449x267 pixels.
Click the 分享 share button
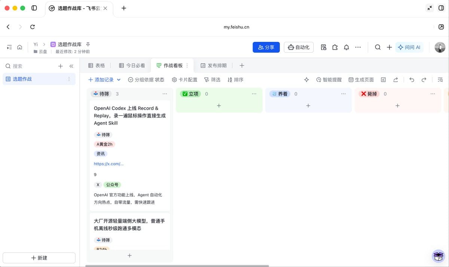[266, 47]
